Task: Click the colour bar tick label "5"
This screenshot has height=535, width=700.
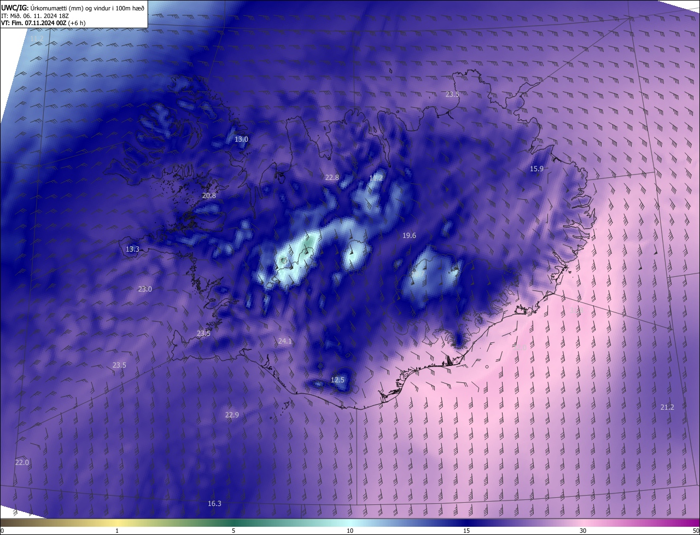Action: (x=234, y=531)
